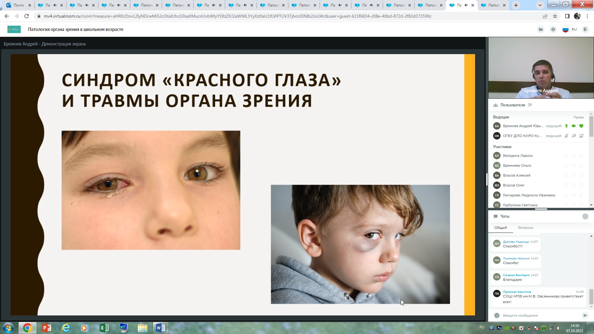
Task: Toggle screen sharing for Брежнев Андрей Юрьевич
Action: point(581,126)
